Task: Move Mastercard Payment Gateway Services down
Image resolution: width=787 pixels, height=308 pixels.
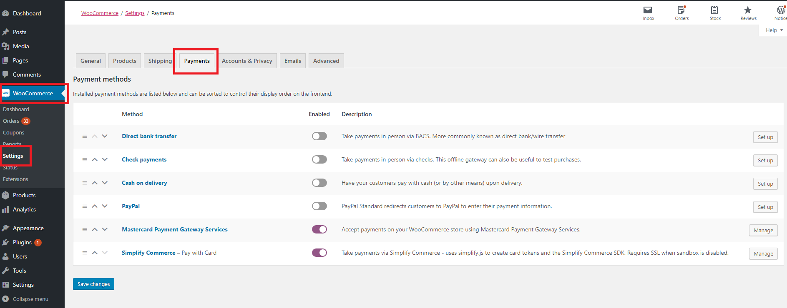Action: [105, 229]
